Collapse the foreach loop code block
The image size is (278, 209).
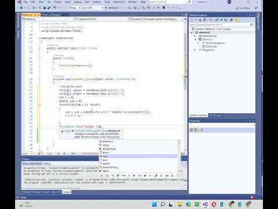[39, 105]
